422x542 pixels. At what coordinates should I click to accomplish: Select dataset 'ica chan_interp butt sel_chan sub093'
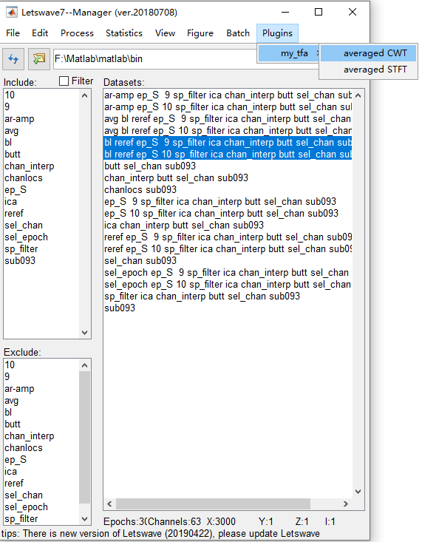(228, 225)
